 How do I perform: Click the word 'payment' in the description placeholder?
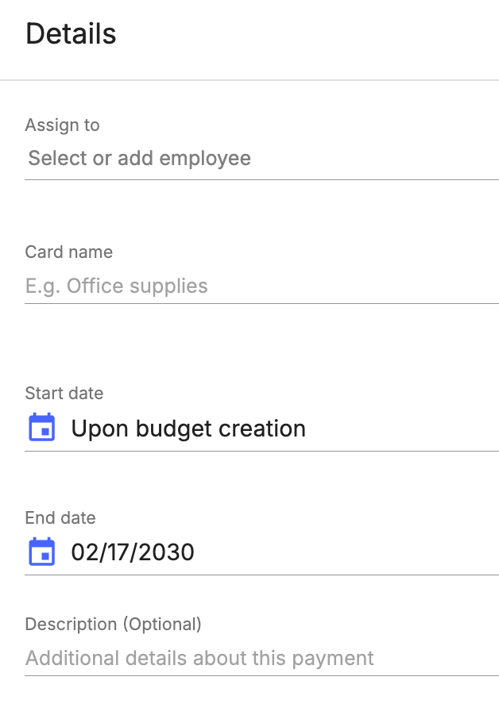(333, 659)
